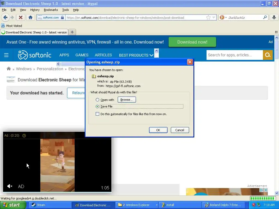Open the Help menu
The height and width of the screenshot is (209, 279).
76,10
